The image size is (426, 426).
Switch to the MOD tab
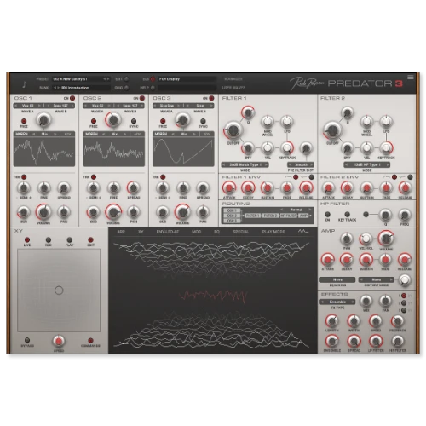(196, 232)
